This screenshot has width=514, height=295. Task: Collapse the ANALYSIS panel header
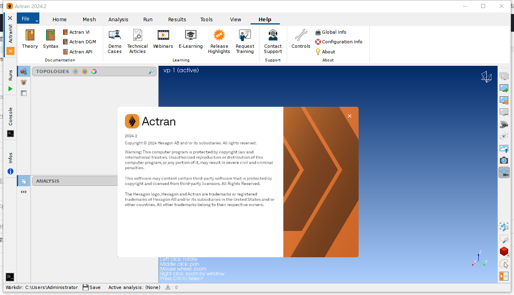point(75,181)
